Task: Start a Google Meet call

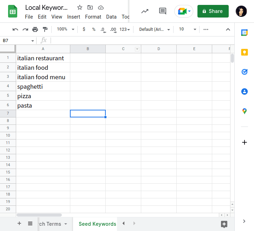Action: pyautogui.click(x=183, y=11)
